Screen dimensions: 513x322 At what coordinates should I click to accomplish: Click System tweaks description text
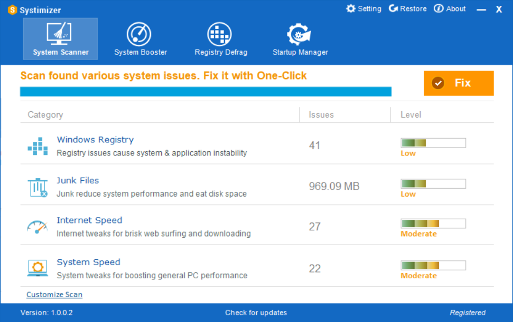click(152, 275)
